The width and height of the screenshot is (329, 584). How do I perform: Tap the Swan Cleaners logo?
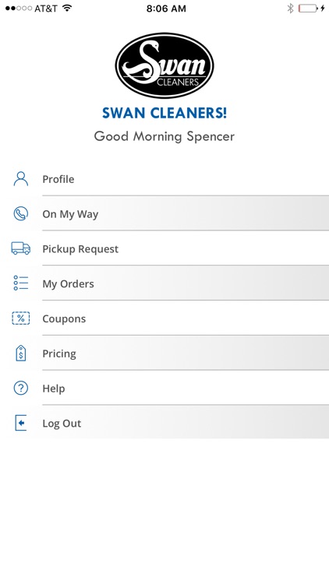click(164, 65)
